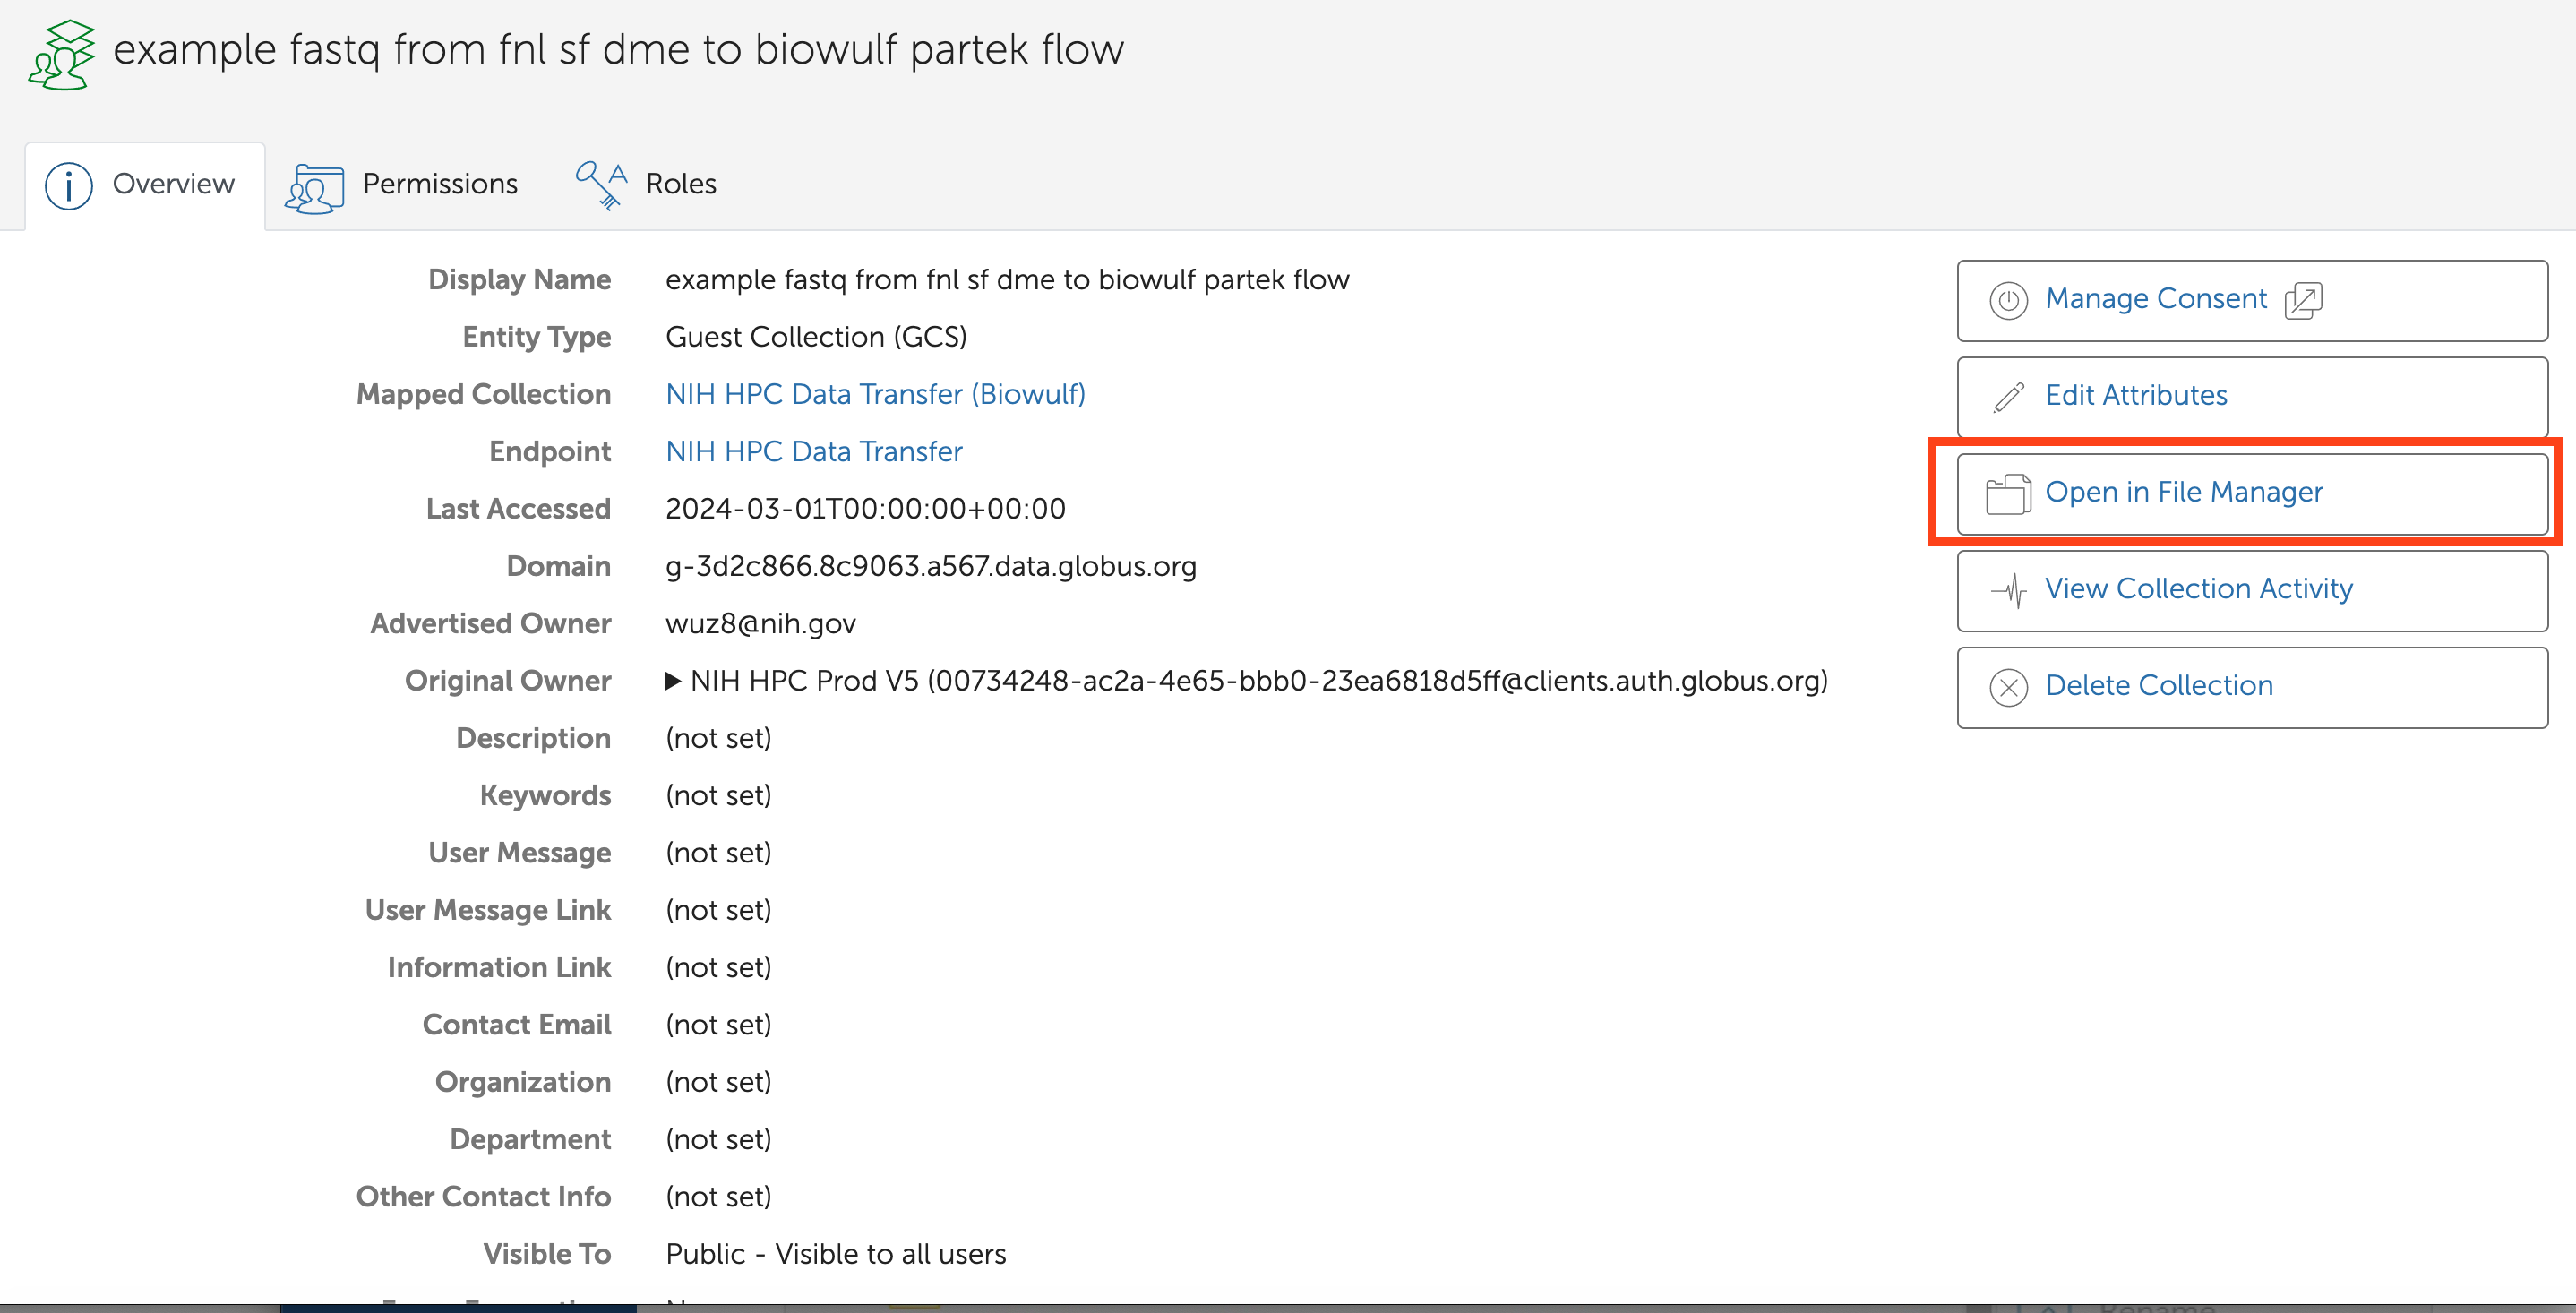Click the Permissions people-folder icon

tap(314, 187)
